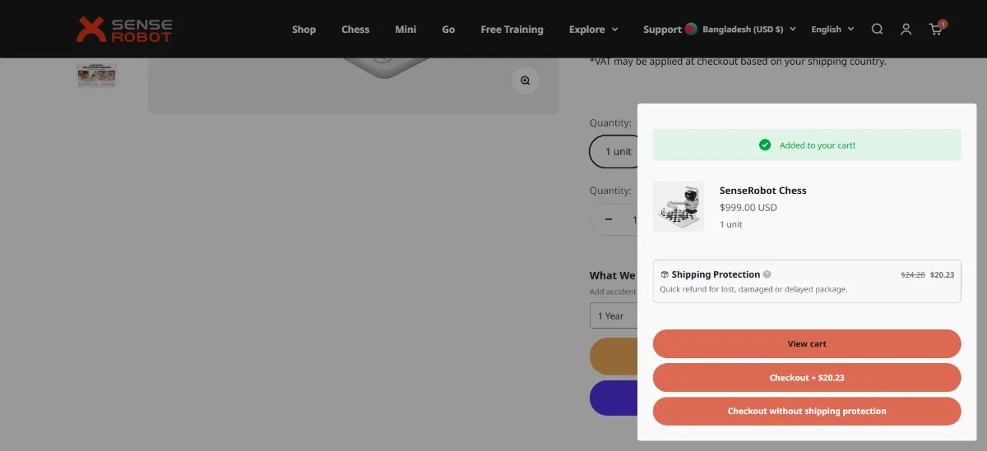Click the View cart button
Screen dimensions: 987x451
point(807,343)
